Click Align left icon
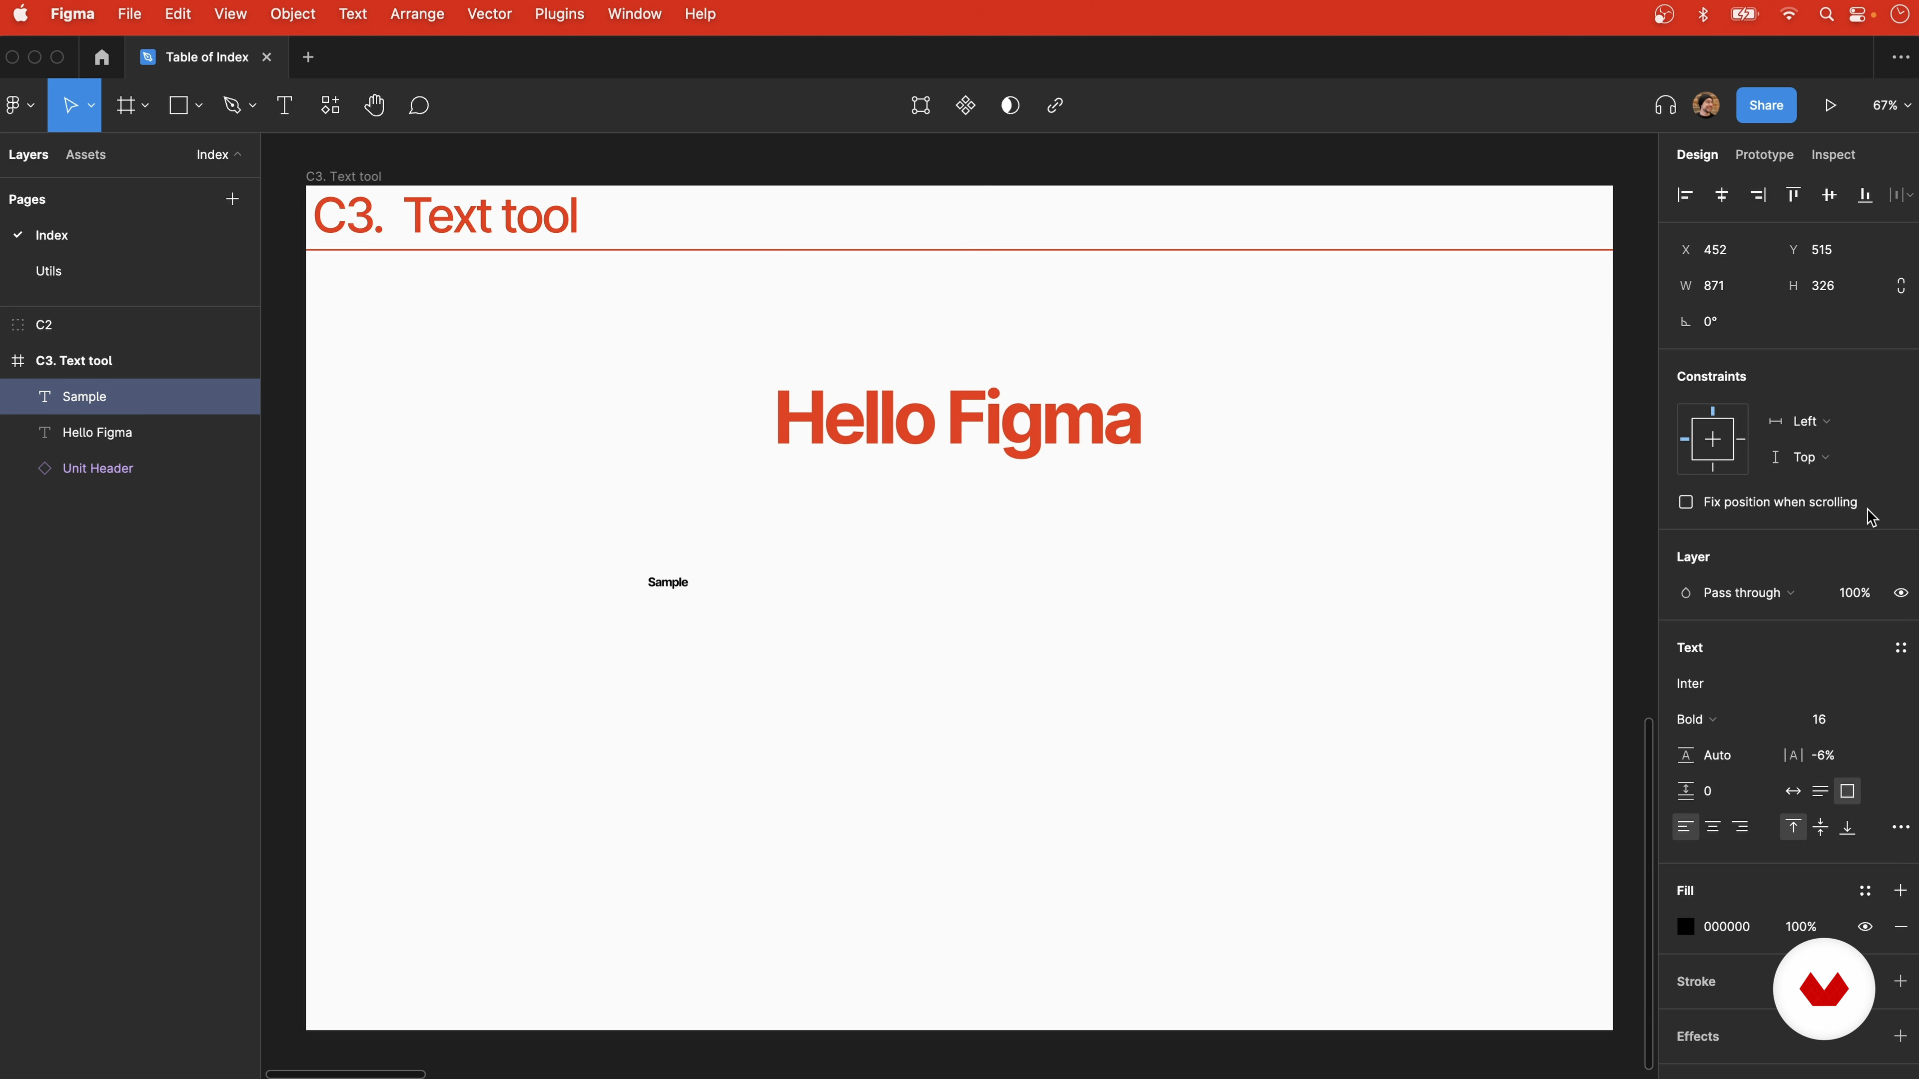This screenshot has width=1919, height=1079. 1685,195
